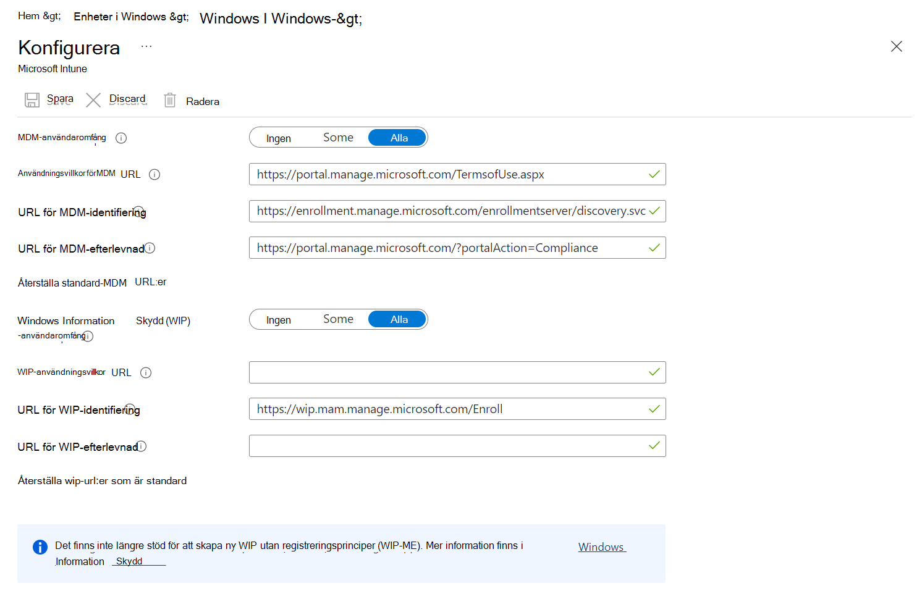The height and width of the screenshot is (599, 922).
Task: Click the 'URL för WIP-efterlevnad' label
Action: (x=77, y=447)
